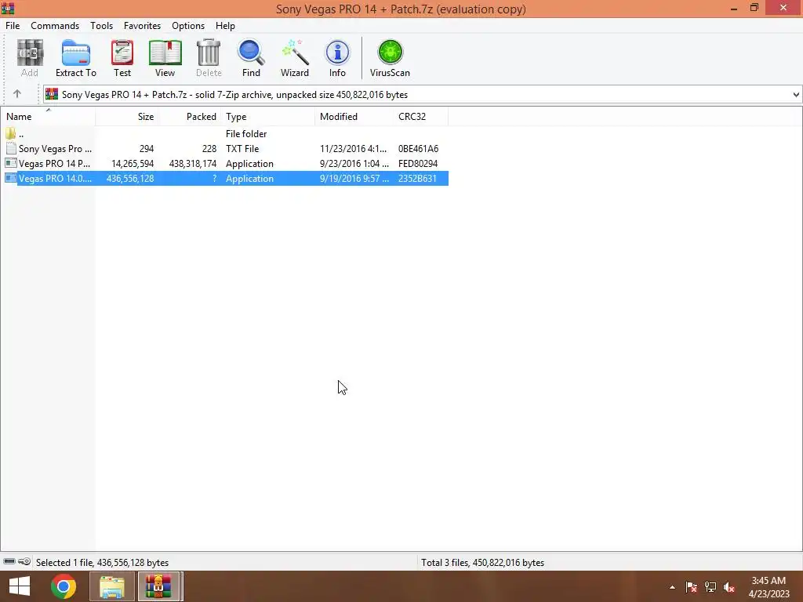
Task: Open the Commands menu
Action: (55, 26)
